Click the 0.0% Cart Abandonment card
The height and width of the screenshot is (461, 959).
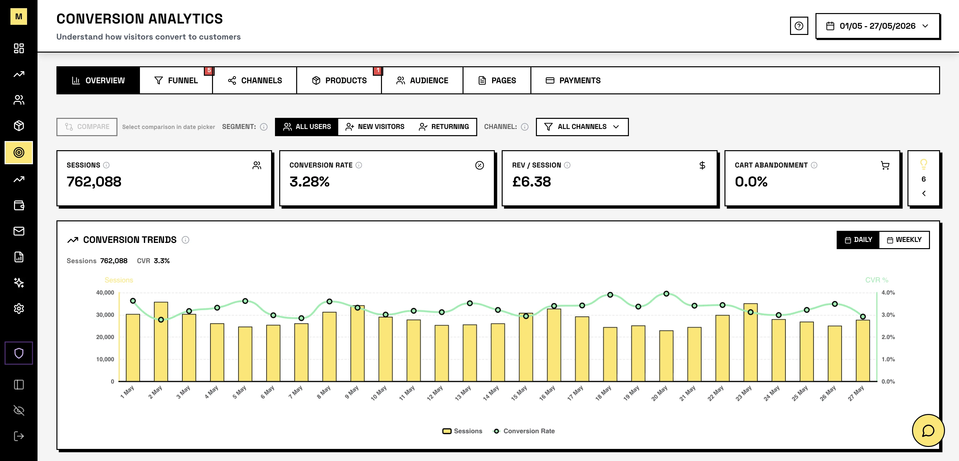812,178
